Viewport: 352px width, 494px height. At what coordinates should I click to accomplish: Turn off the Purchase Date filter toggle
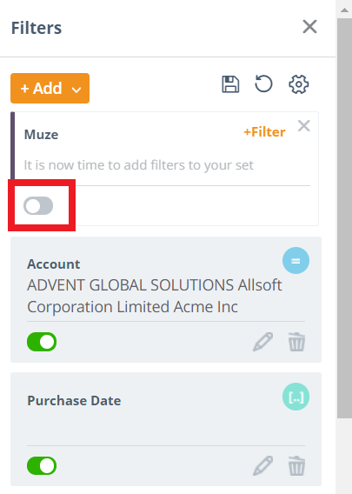(x=42, y=465)
